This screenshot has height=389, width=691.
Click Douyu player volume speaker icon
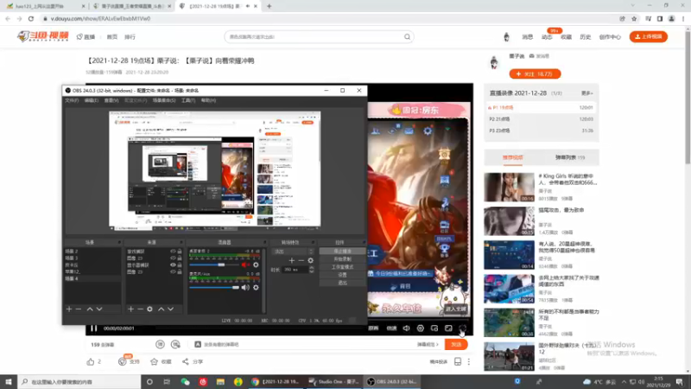(406, 328)
